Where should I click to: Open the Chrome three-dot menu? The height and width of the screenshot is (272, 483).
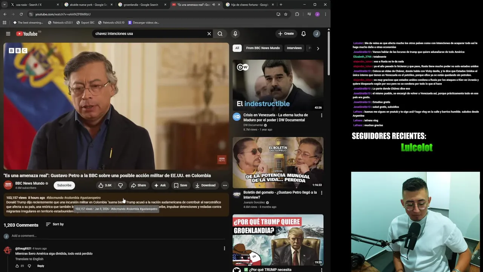click(325, 14)
